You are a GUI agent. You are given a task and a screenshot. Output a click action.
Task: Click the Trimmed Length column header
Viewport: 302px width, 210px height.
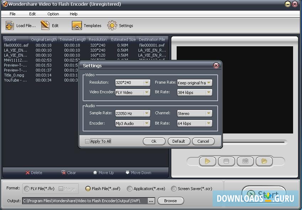[72, 40]
